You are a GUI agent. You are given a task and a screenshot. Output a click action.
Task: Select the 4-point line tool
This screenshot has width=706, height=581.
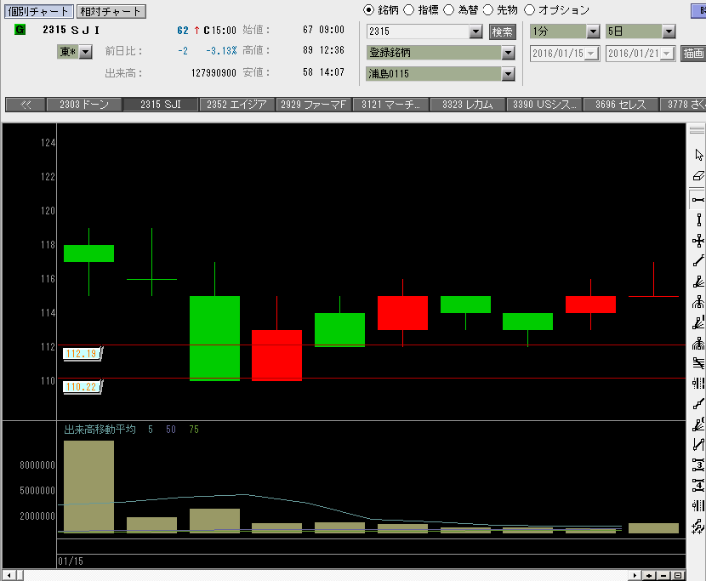pos(698,486)
